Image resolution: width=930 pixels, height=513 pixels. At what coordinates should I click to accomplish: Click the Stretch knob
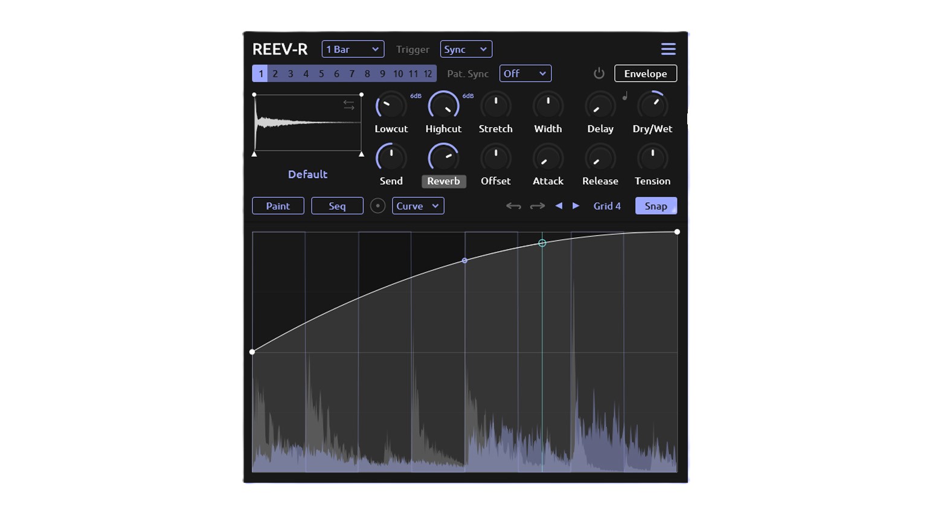(496, 106)
